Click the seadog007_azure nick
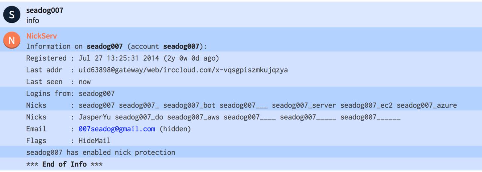Image resolution: width=482 pixels, height=172 pixels. point(427,105)
